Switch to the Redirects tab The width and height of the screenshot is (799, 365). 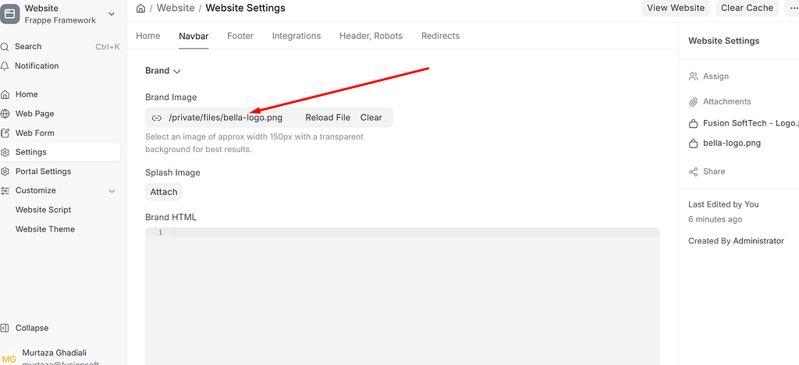tap(440, 36)
